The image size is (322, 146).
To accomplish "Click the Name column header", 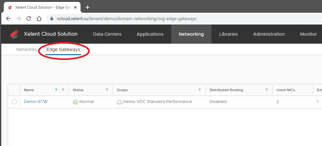I will coord(29,90).
